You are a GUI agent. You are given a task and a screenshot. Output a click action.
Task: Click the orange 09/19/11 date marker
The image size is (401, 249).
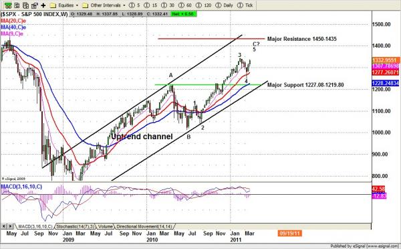(289, 234)
